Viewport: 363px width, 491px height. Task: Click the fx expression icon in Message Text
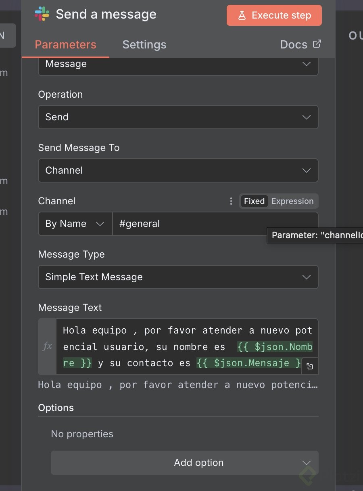point(47,346)
